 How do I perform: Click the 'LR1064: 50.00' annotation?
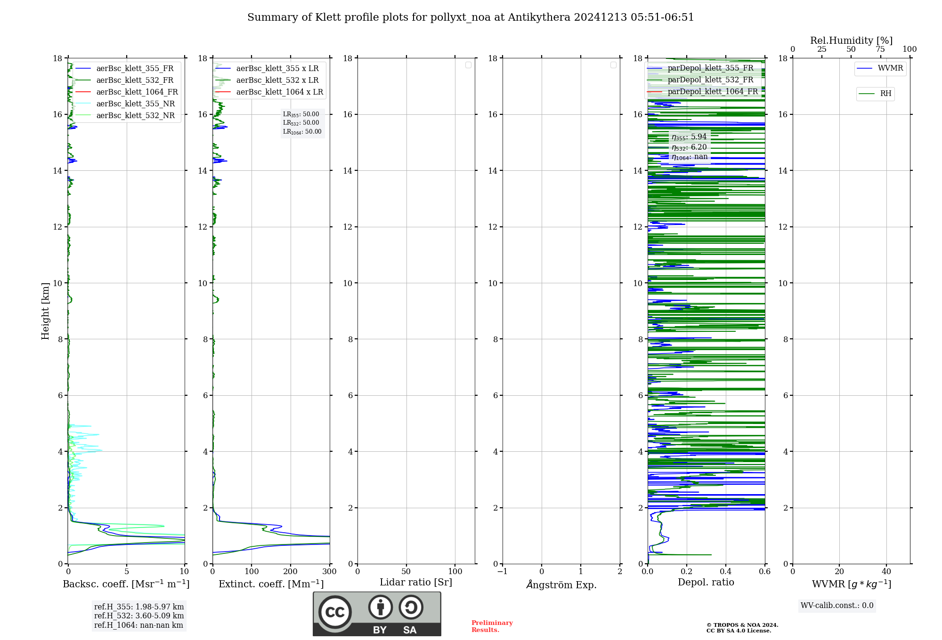click(302, 132)
